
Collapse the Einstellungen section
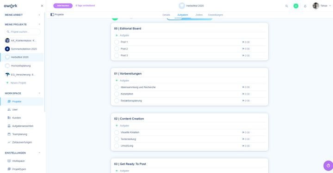tap(39, 153)
